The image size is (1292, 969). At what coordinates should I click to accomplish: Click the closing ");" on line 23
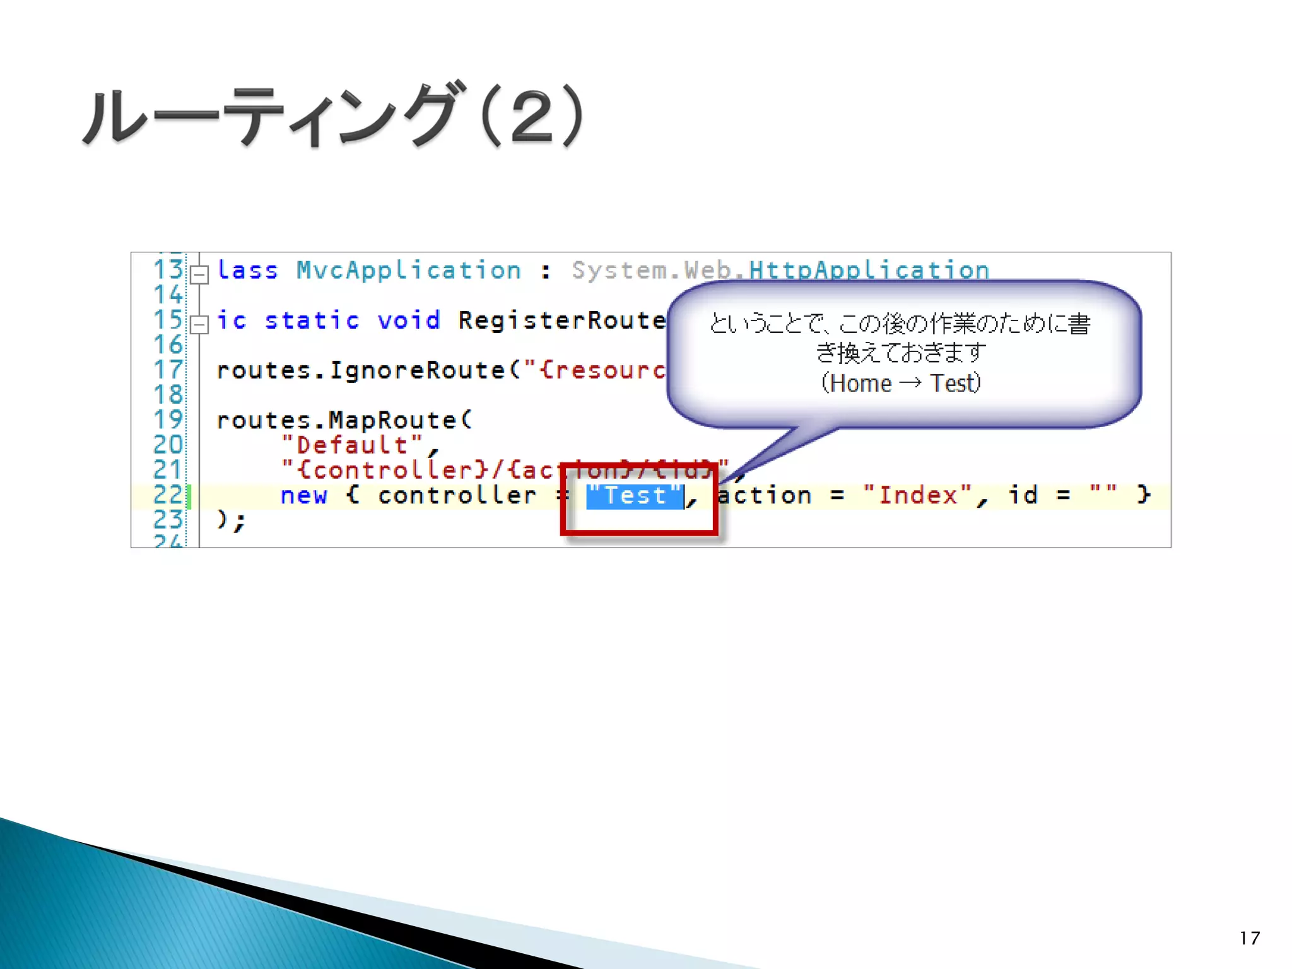(231, 520)
